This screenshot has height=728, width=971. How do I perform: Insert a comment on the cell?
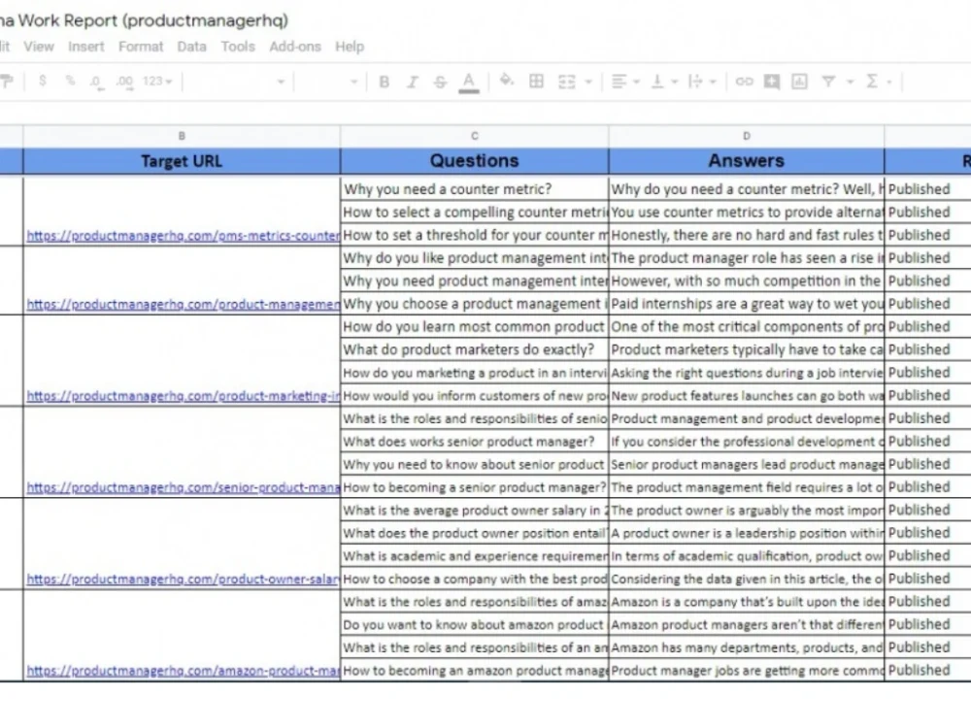point(770,81)
